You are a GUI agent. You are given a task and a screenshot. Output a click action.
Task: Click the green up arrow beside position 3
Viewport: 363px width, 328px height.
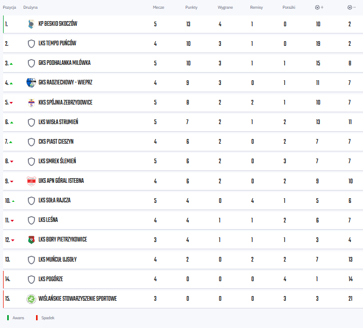pyautogui.click(x=11, y=64)
